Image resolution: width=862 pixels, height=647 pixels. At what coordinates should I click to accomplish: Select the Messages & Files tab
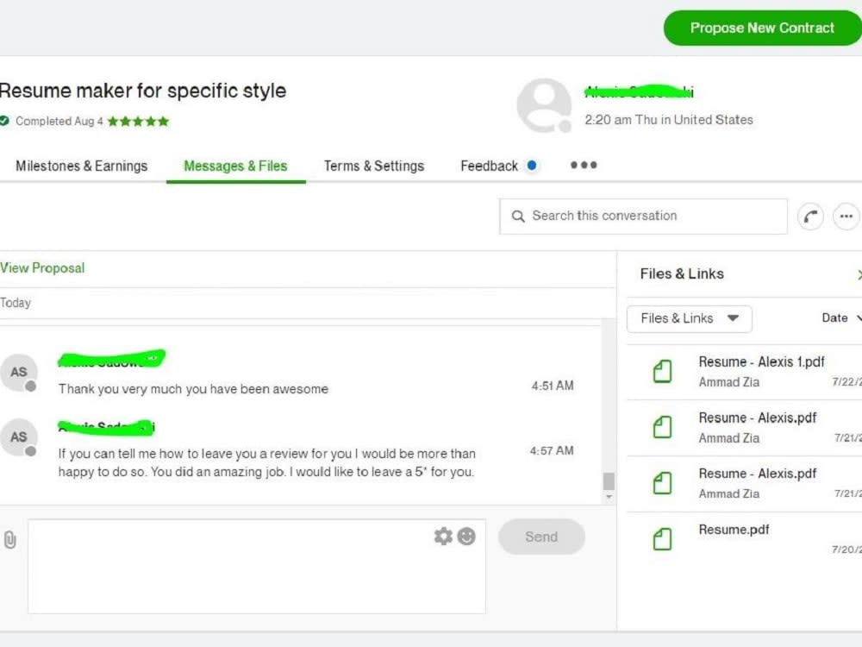point(236,166)
